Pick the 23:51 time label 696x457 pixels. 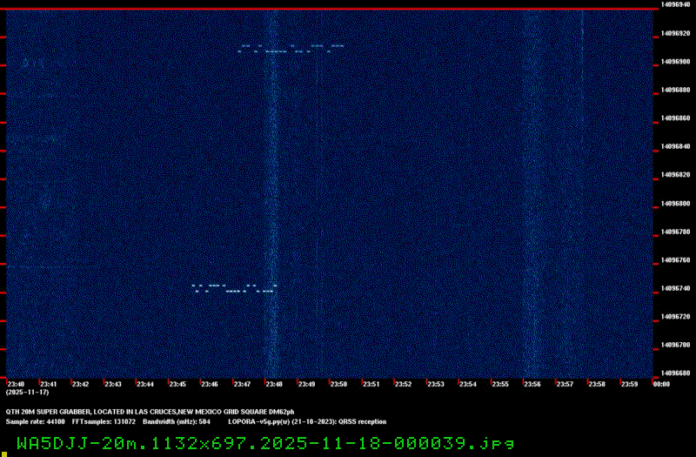click(x=371, y=384)
